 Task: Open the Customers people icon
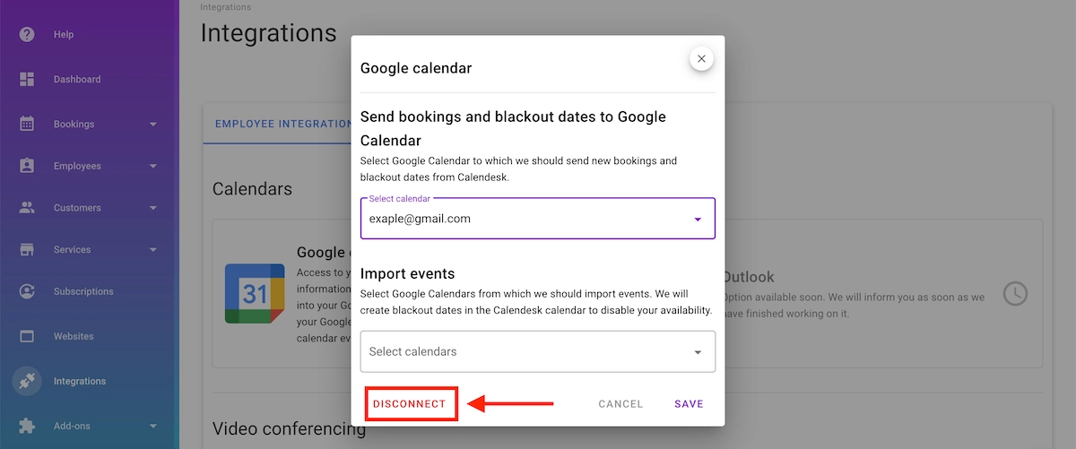[x=27, y=207]
